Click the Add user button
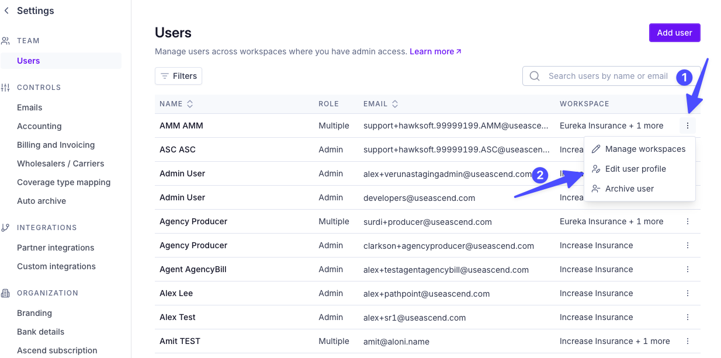The width and height of the screenshot is (721, 358). pyautogui.click(x=674, y=33)
